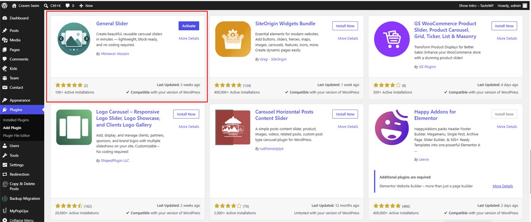
Task: View More Details for SiteOrigin Widgets Bundle
Action: pos(348,38)
